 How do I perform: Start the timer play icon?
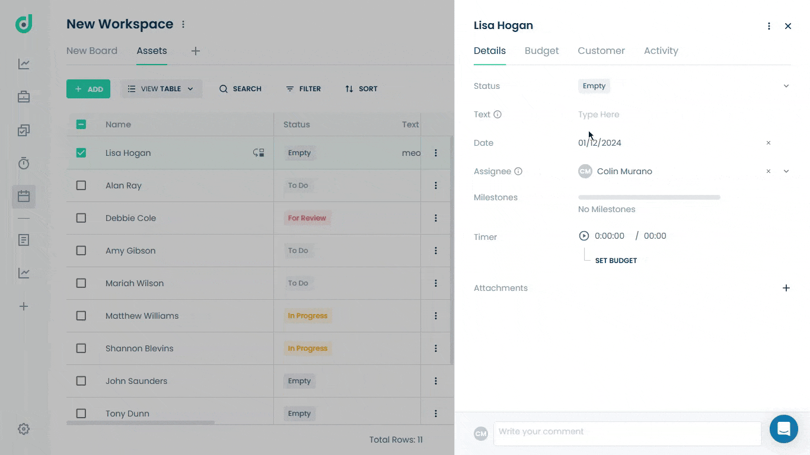584,236
